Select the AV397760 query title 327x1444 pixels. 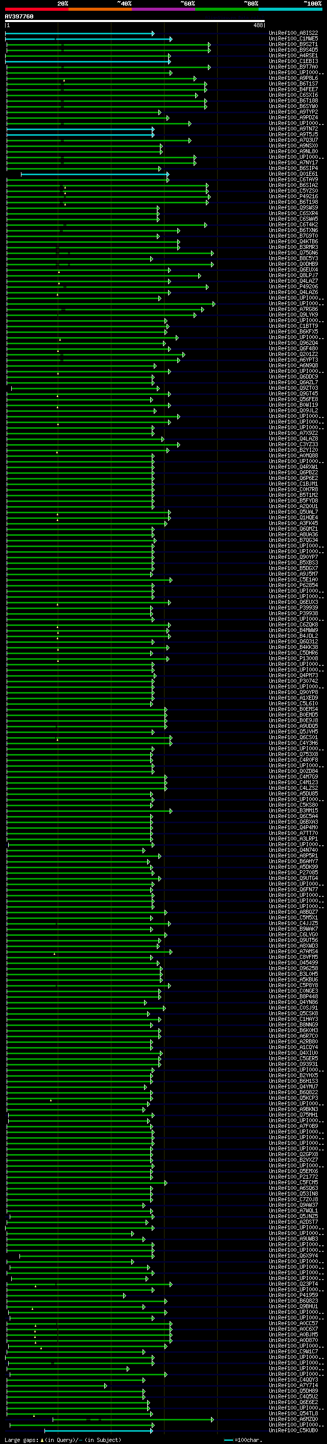(x=19, y=17)
